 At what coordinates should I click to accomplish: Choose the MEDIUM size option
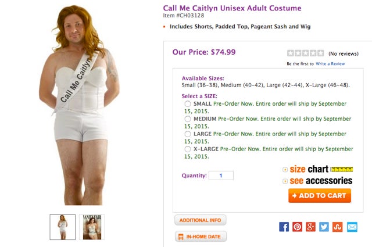[x=188, y=119]
